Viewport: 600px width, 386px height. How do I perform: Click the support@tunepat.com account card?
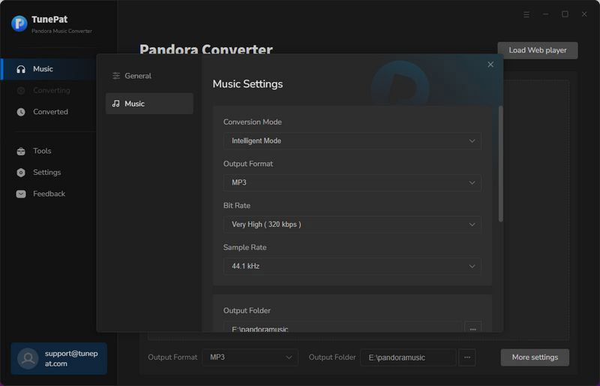[x=59, y=358]
